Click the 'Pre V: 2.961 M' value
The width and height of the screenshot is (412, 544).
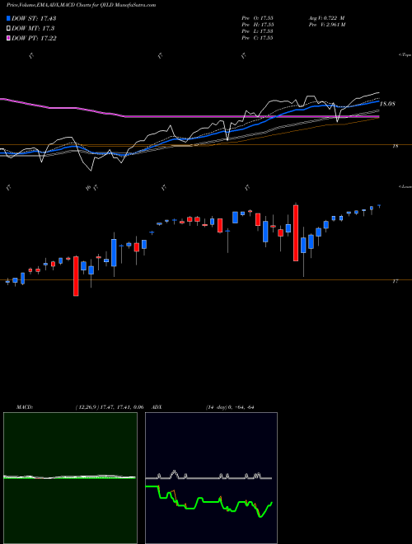(x=326, y=25)
